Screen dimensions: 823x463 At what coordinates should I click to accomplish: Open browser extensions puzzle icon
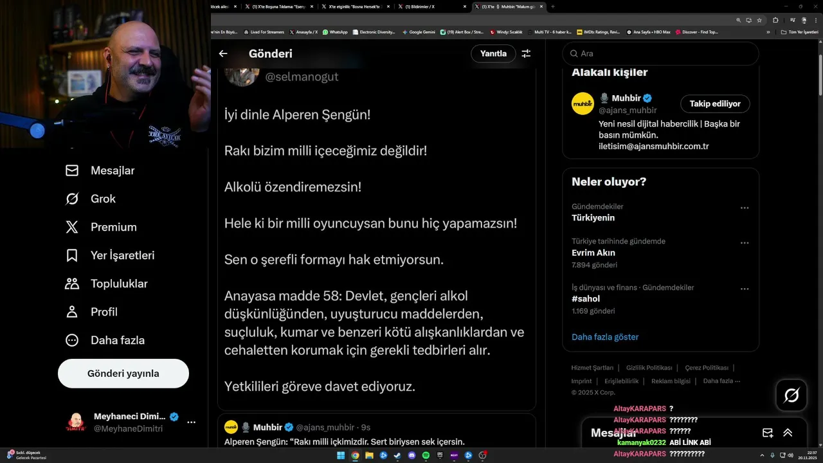click(775, 20)
